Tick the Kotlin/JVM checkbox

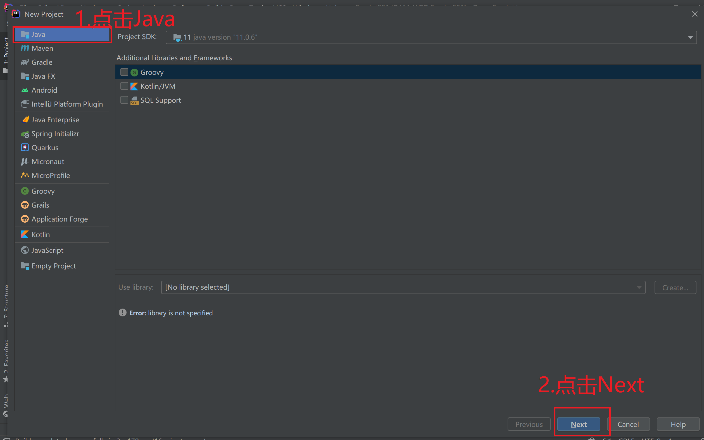(x=124, y=86)
